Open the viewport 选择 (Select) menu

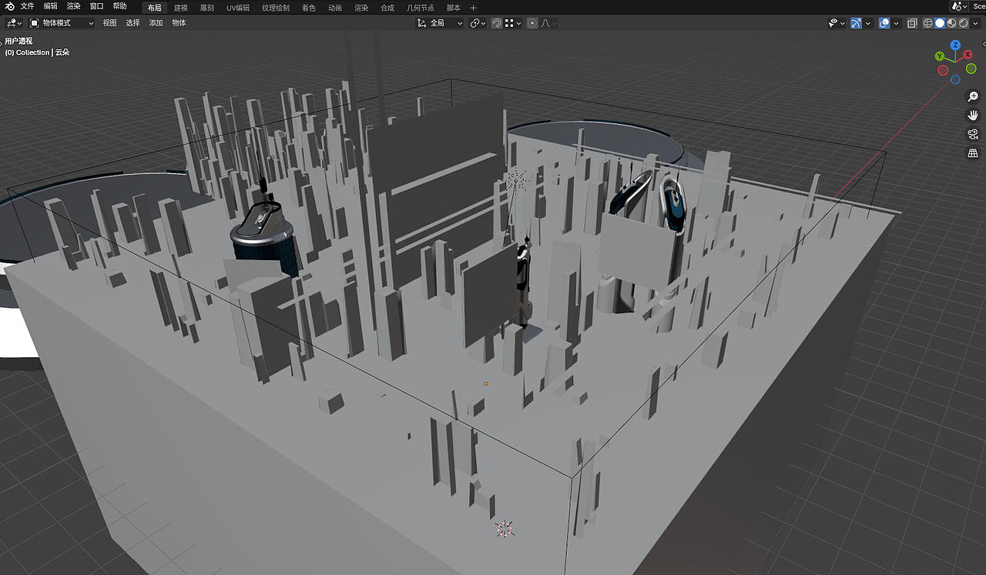[133, 23]
